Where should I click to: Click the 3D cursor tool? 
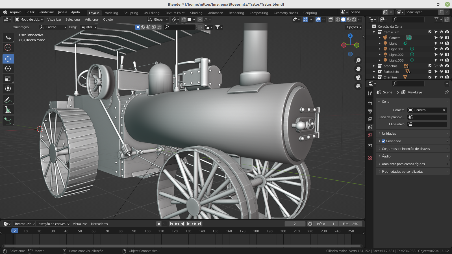click(x=8, y=47)
